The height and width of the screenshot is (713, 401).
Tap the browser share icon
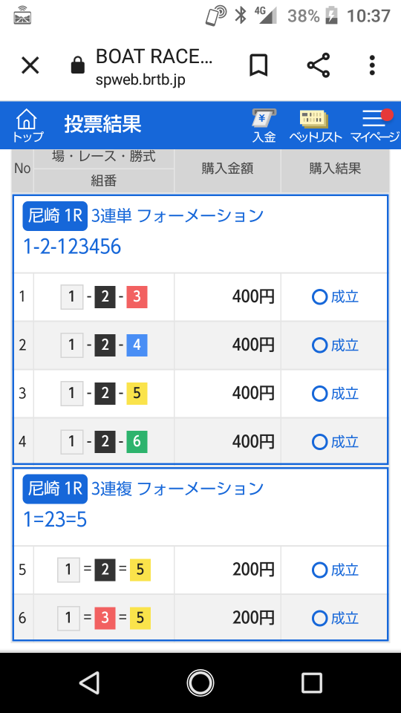318,65
